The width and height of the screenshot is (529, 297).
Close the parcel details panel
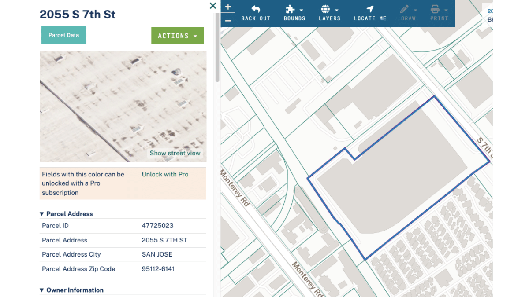[x=212, y=6]
